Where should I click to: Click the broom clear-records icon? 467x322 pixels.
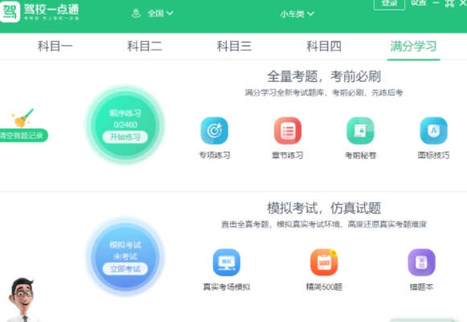pyautogui.click(x=23, y=118)
